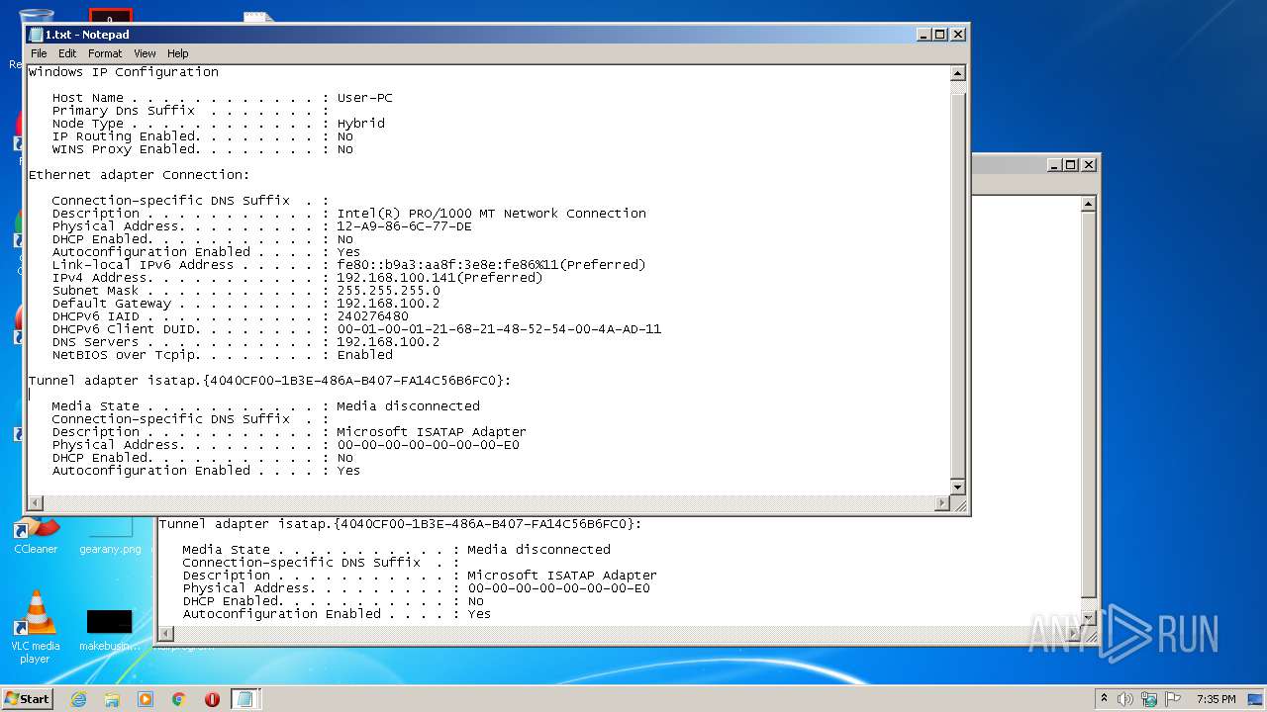
Task: Click the host name value 'User-PC'
Action: pos(364,98)
